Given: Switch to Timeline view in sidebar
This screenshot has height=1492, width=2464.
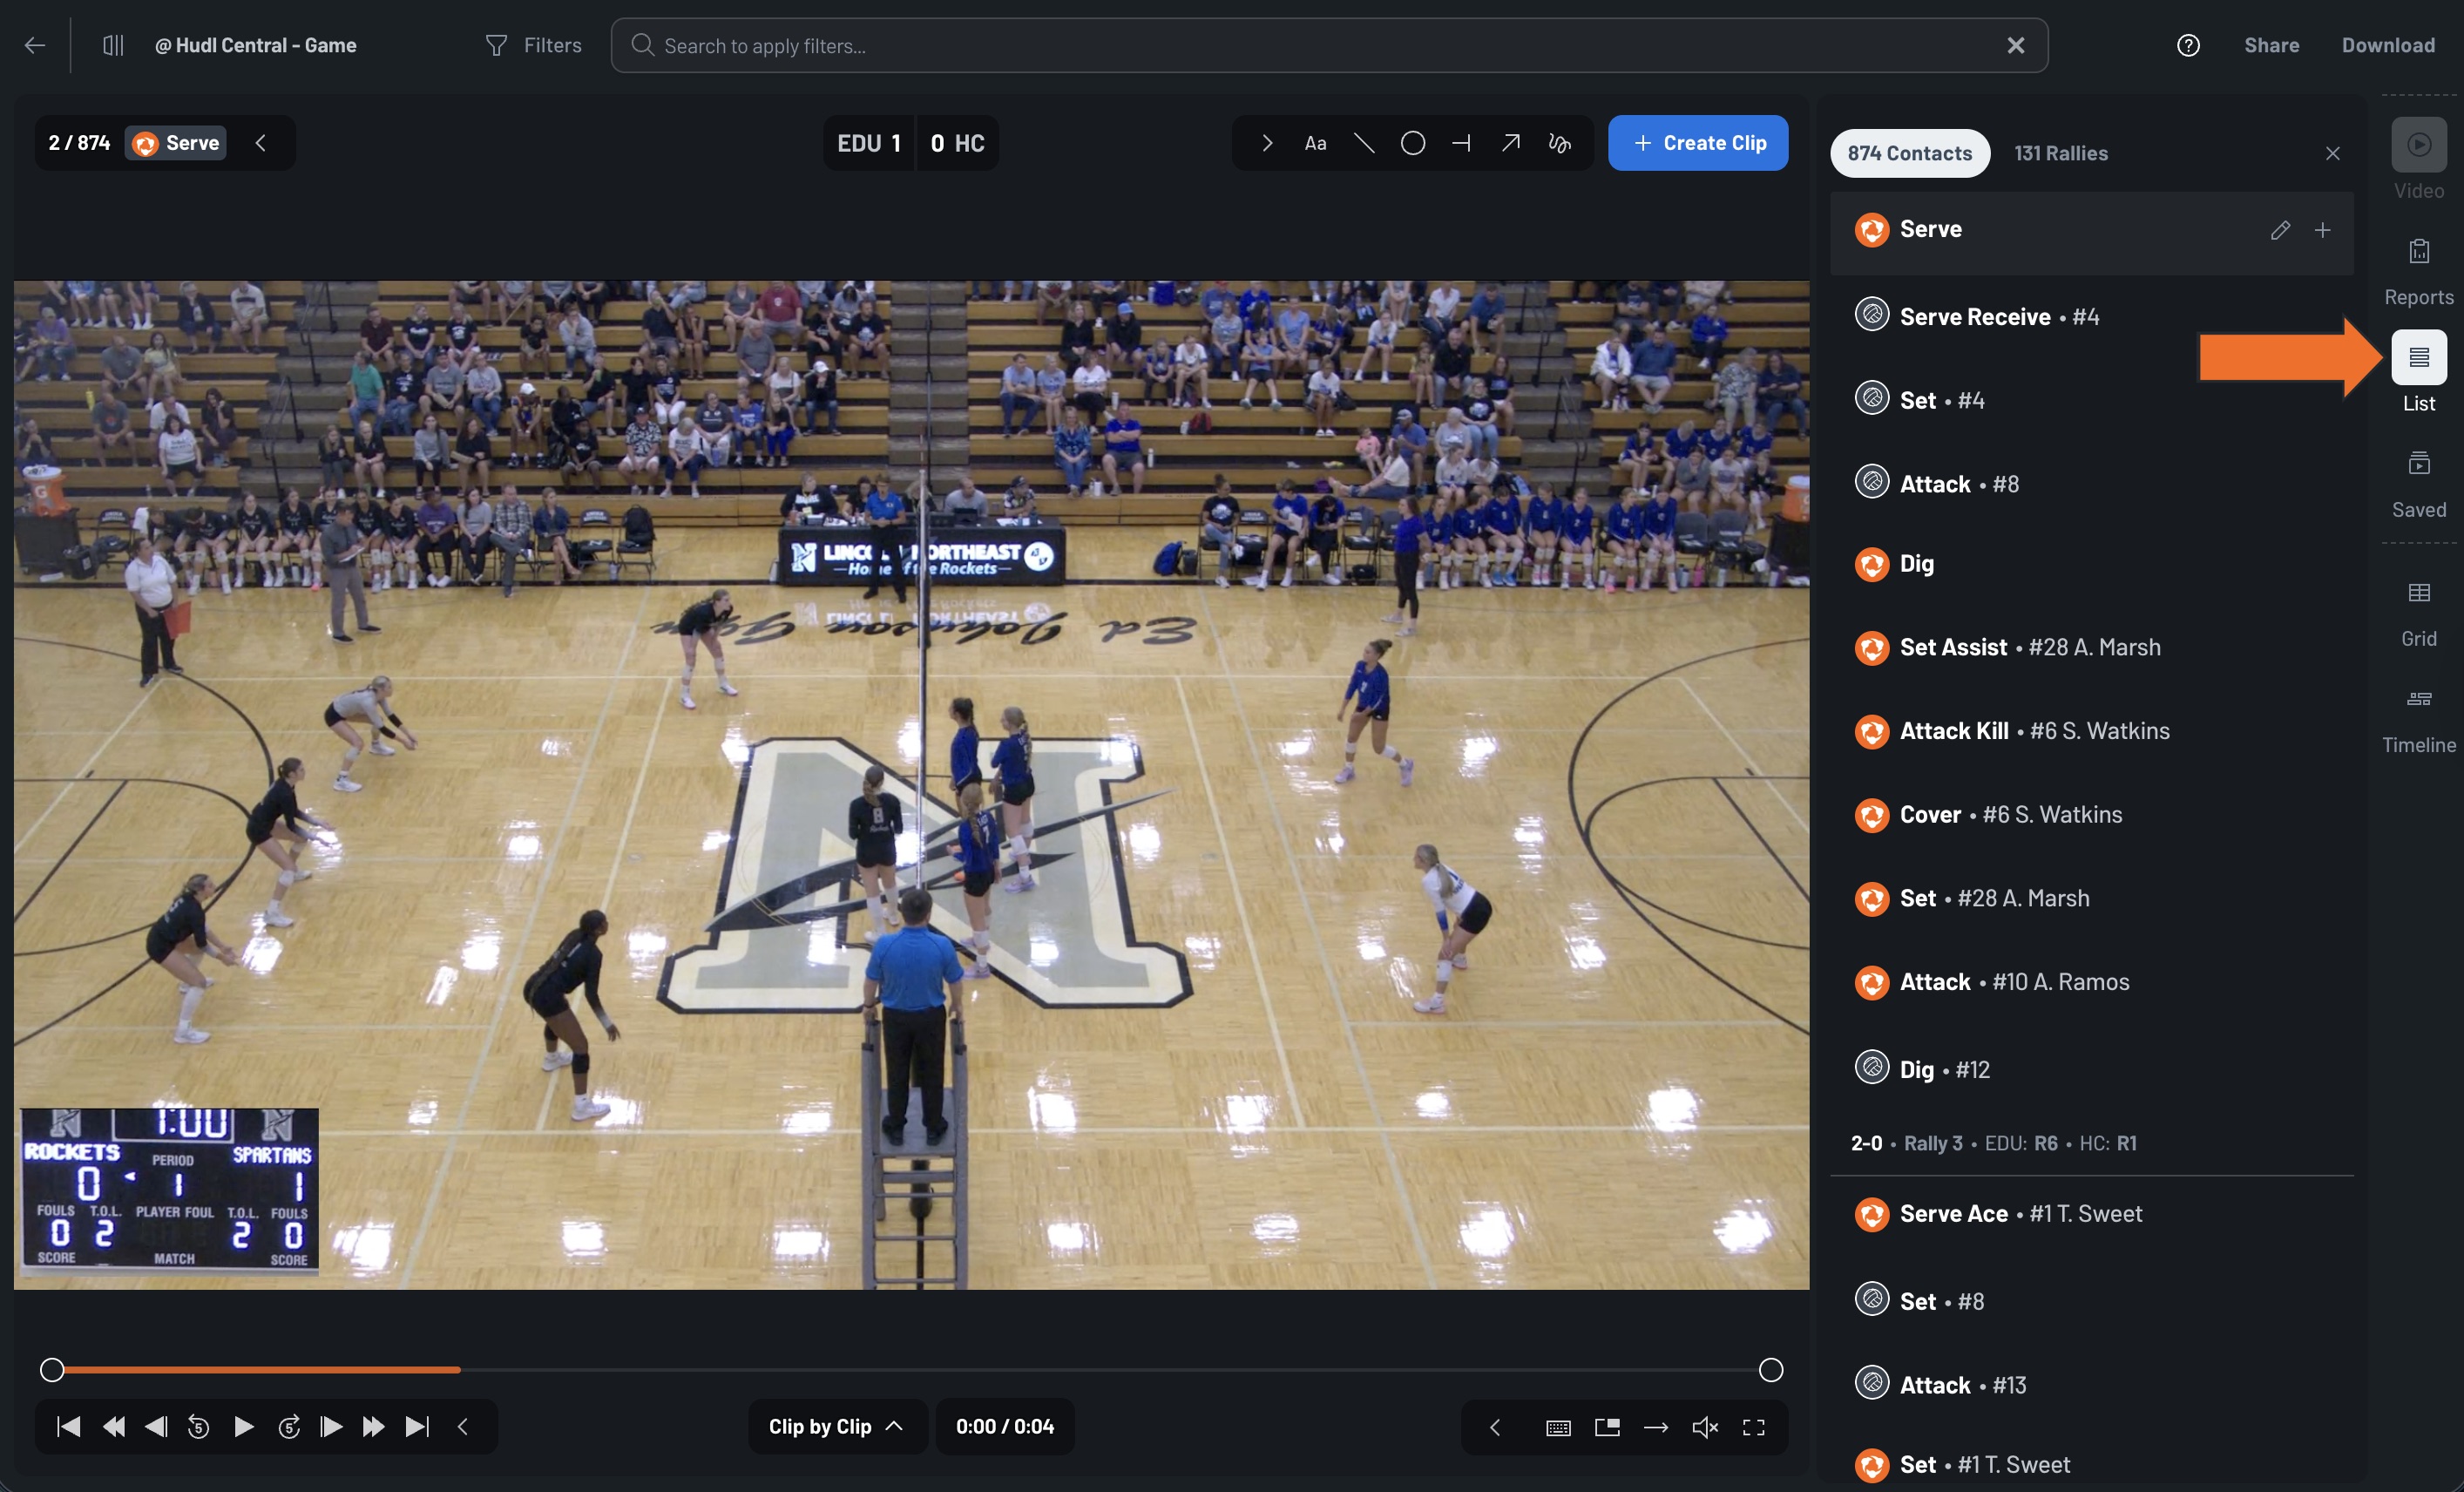Looking at the screenshot, I should (2418, 718).
